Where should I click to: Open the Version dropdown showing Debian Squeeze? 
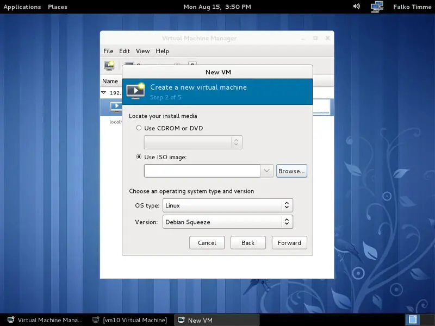[x=228, y=222]
